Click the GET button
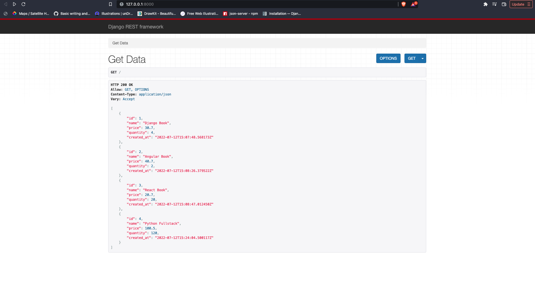This screenshot has width=535, height=290. click(x=412, y=58)
